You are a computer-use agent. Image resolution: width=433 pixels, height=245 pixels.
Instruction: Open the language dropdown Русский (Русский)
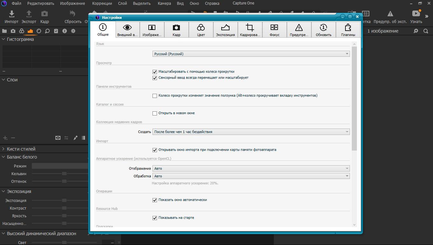tap(251, 54)
